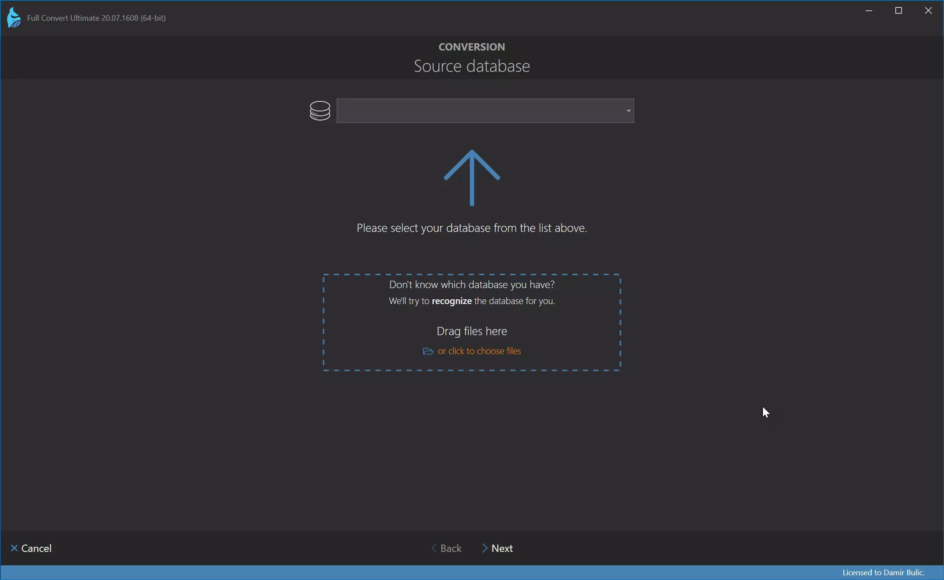The image size is (944, 580).
Task: Click the upward arrow upload icon
Action: pyautogui.click(x=472, y=176)
